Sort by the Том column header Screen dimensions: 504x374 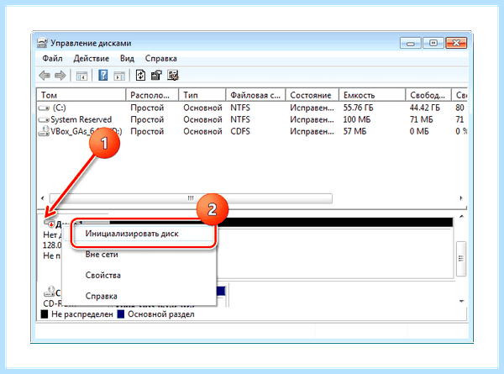[81, 95]
